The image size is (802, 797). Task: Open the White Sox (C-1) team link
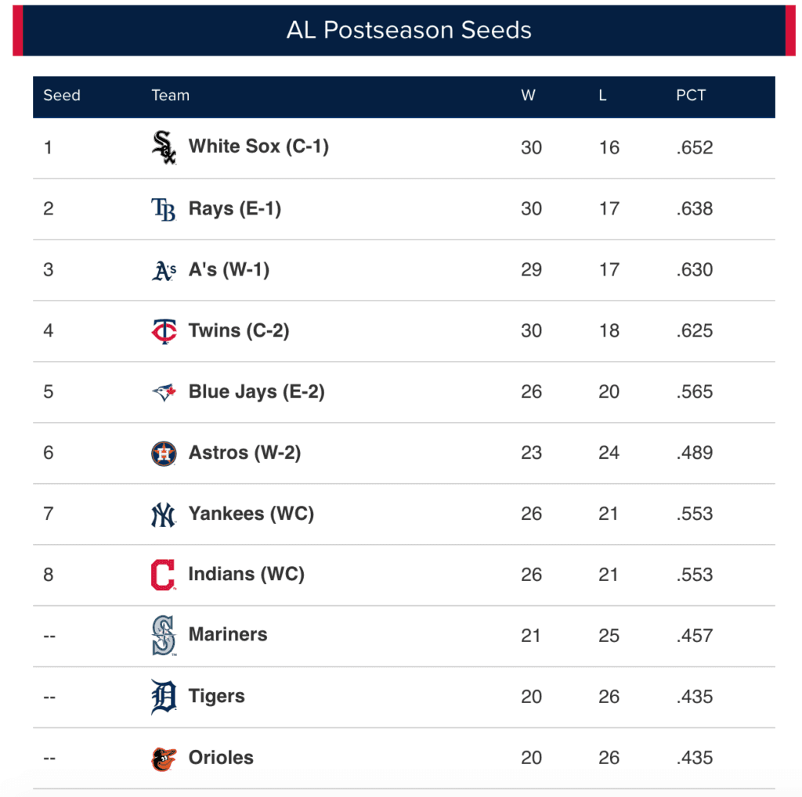pyautogui.click(x=258, y=146)
